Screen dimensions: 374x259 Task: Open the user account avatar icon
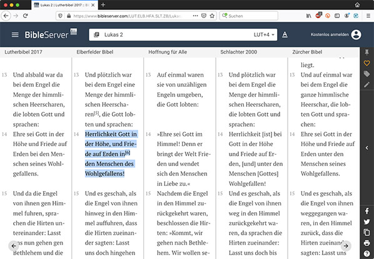point(356,35)
